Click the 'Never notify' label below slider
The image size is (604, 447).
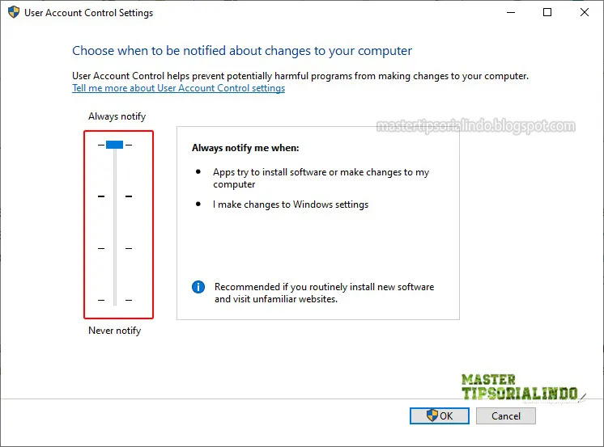[114, 331]
